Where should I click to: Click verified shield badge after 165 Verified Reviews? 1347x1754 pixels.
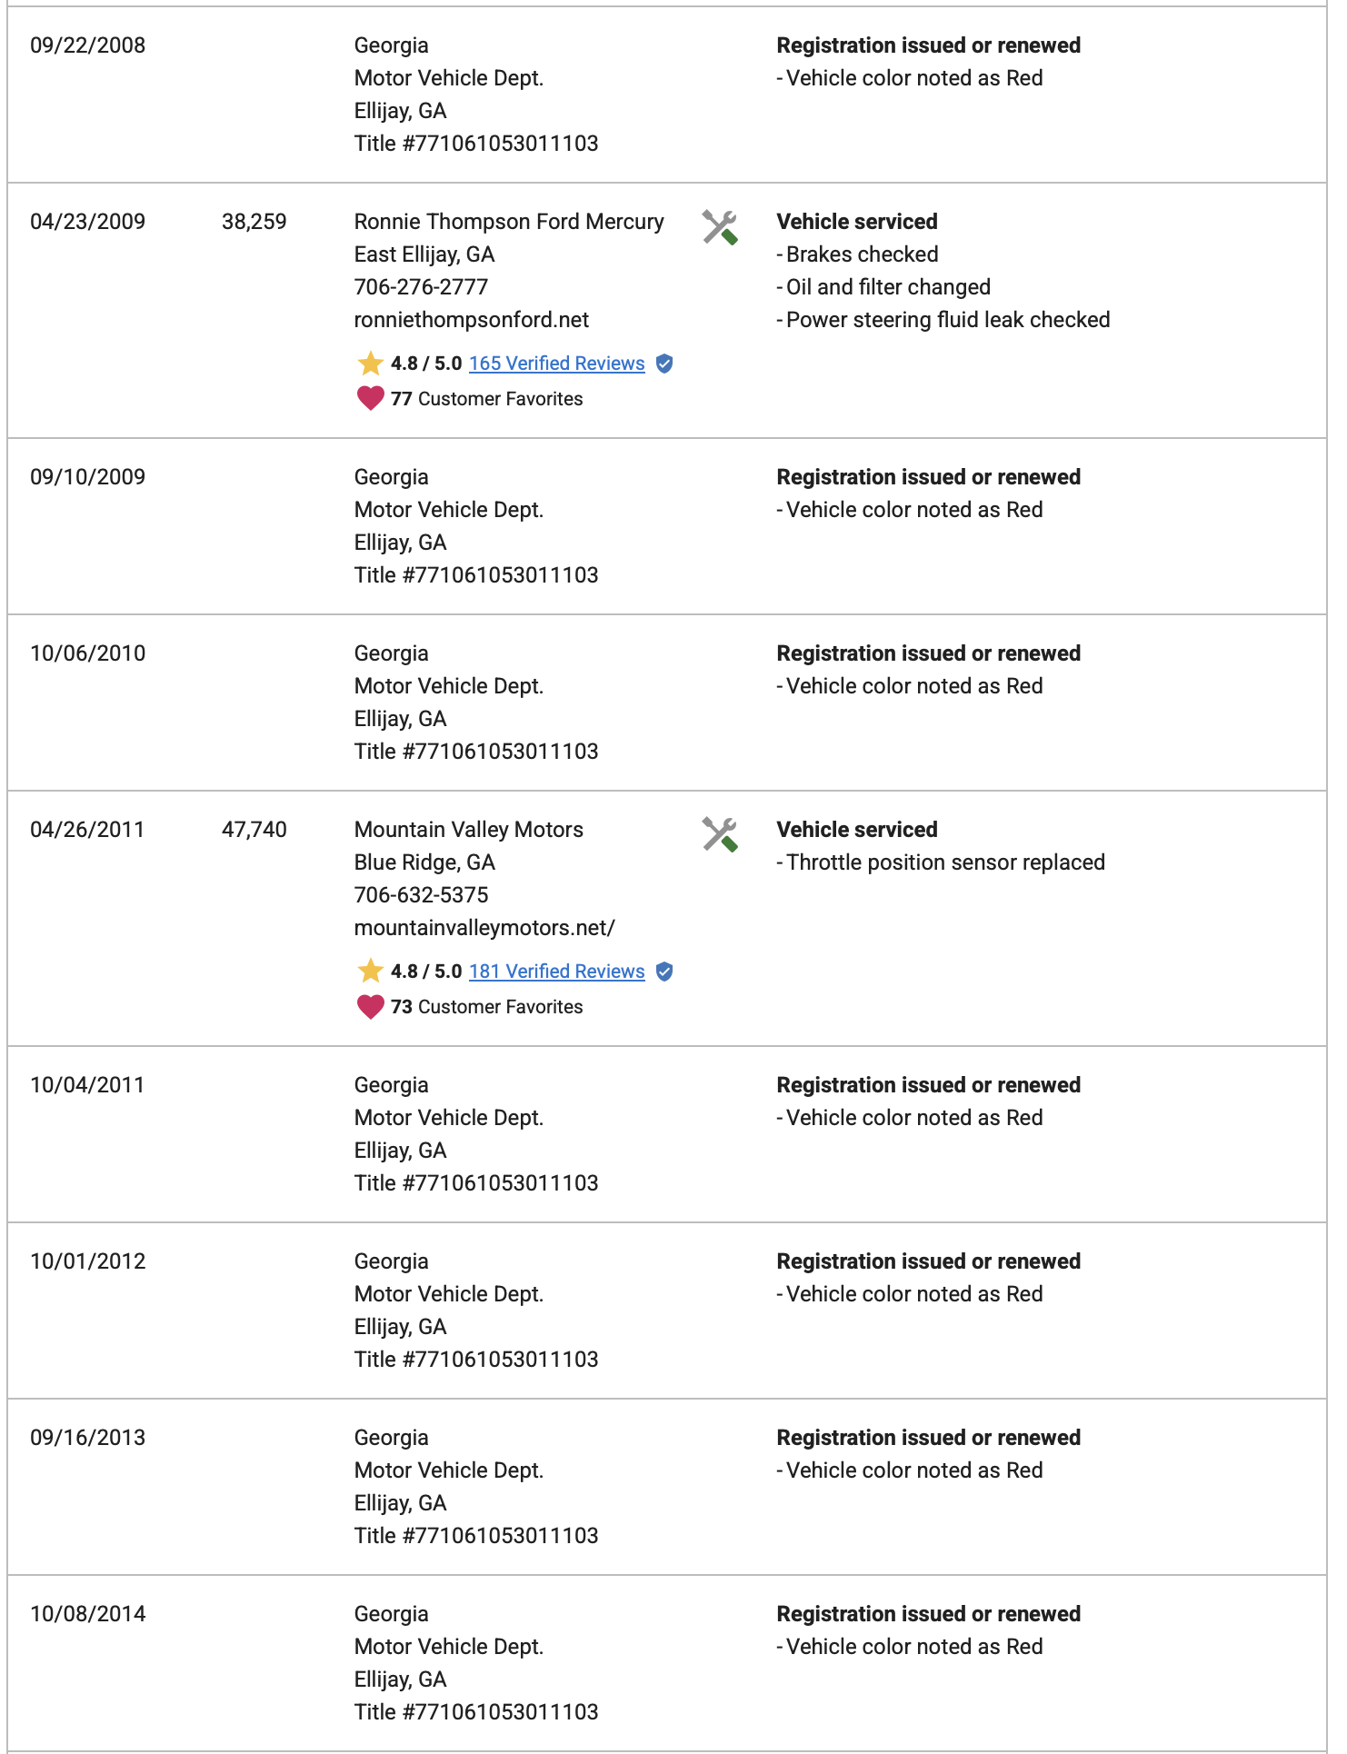click(x=664, y=364)
